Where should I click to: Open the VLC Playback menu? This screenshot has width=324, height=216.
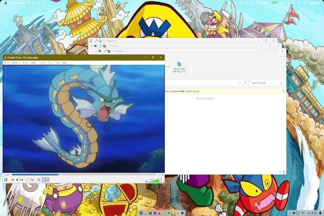click(16, 63)
